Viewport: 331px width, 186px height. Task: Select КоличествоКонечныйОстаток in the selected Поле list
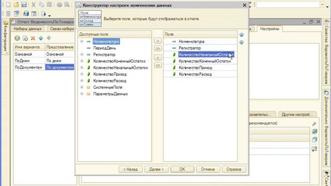pos(205,61)
